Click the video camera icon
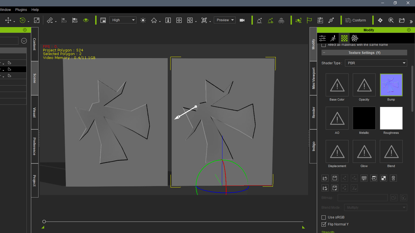Image resolution: width=415 pixels, height=233 pixels. tap(242, 20)
